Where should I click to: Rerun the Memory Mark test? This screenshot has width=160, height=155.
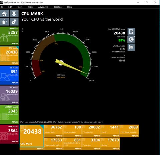15,122
